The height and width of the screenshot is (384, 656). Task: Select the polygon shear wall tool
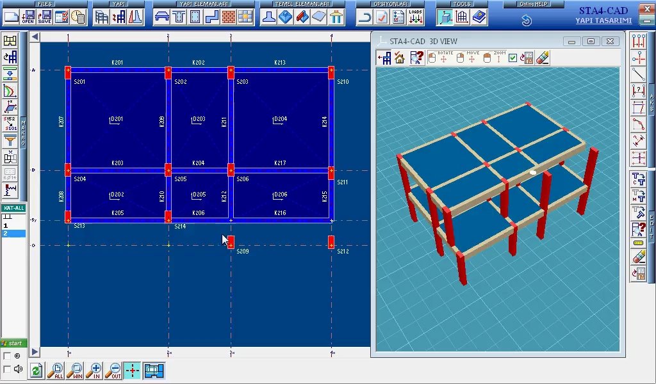212,17
